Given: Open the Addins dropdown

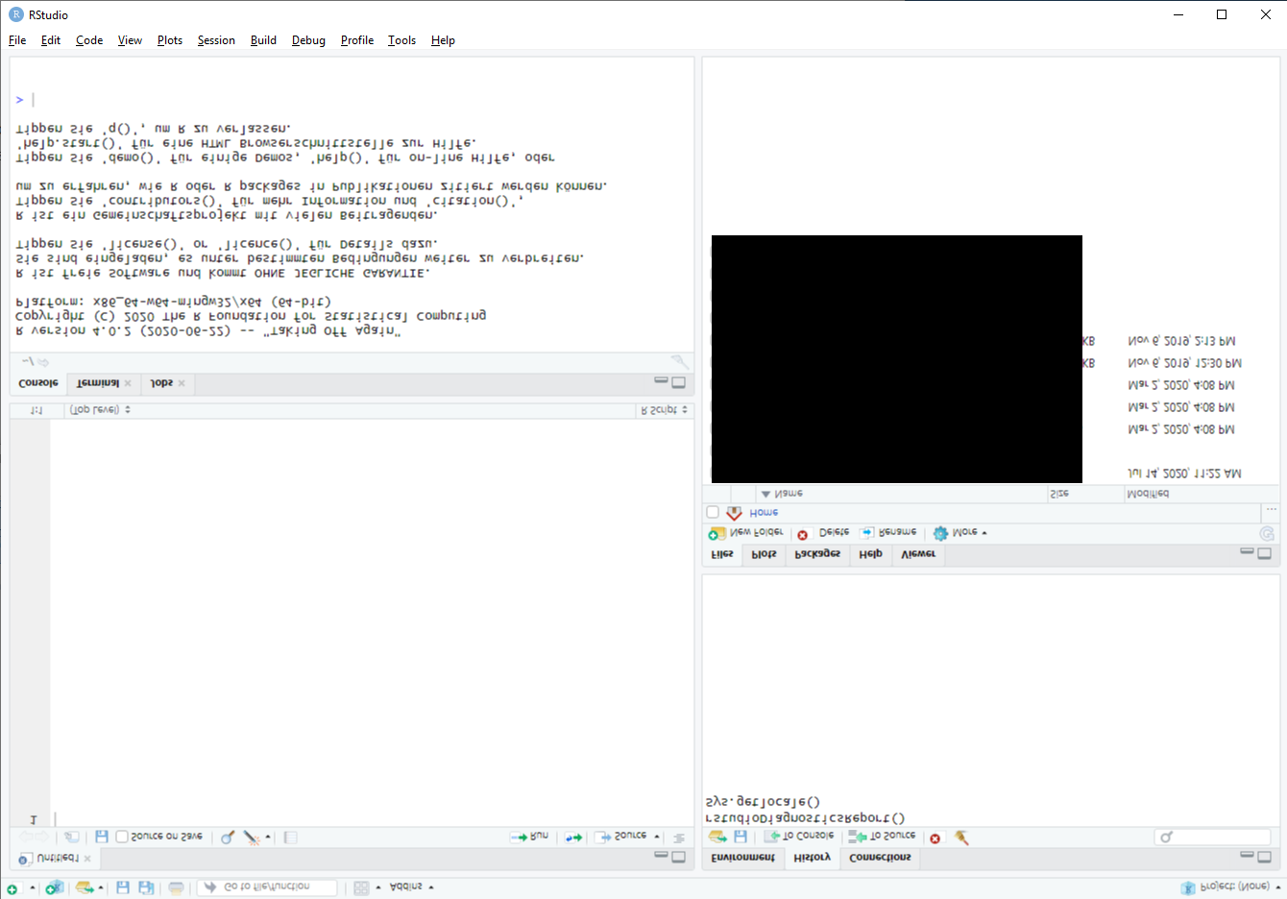Looking at the screenshot, I should (x=408, y=887).
